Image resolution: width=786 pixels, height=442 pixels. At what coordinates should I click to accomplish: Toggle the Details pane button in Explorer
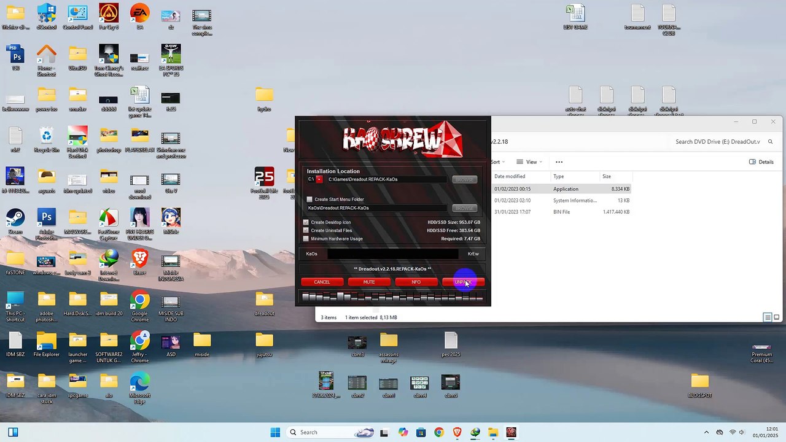click(x=761, y=162)
